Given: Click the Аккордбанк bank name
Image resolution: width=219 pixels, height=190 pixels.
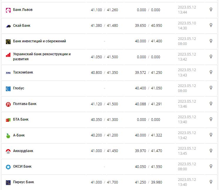Looking at the screenshot, I should pyautogui.click(x=23, y=151).
